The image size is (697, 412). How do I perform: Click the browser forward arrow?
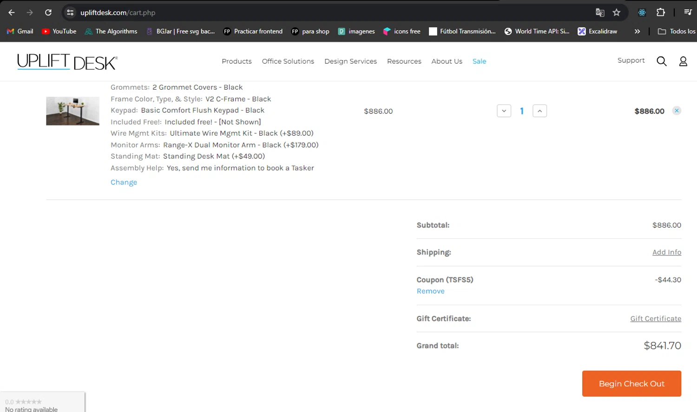[x=30, y=13]
